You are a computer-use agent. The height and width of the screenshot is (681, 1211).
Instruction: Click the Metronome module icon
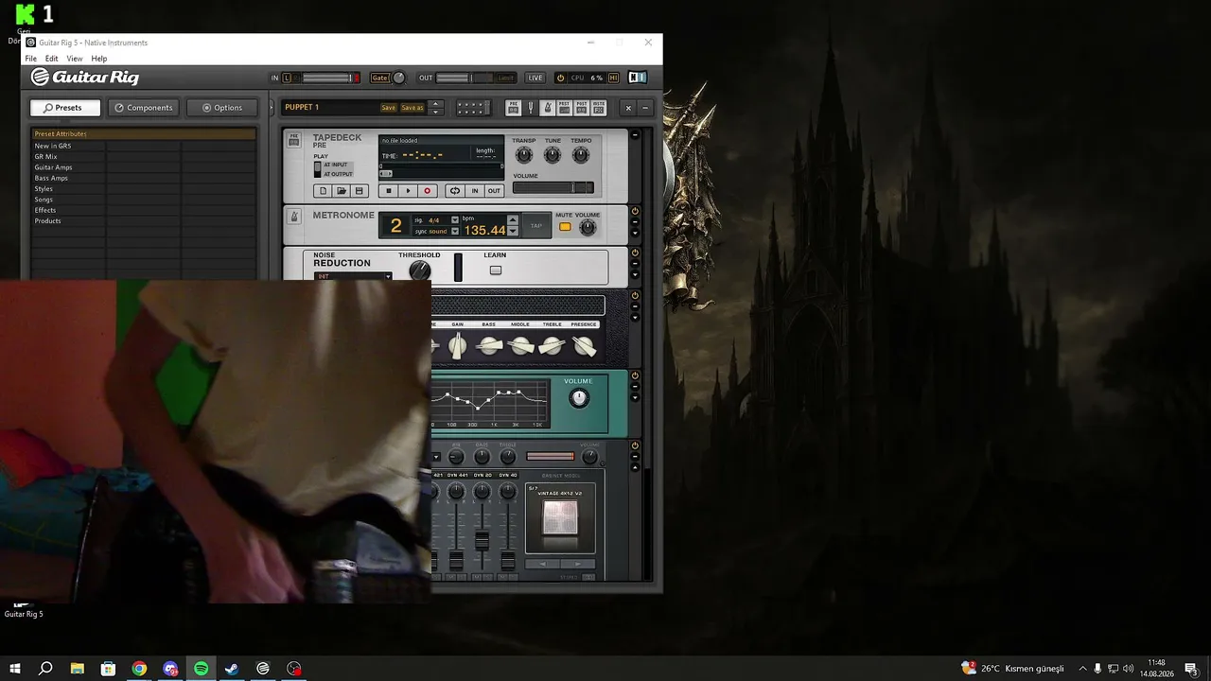(x=294, y=217)
